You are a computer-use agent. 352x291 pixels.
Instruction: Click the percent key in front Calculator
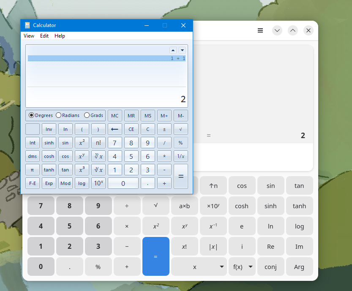[181, 143]
